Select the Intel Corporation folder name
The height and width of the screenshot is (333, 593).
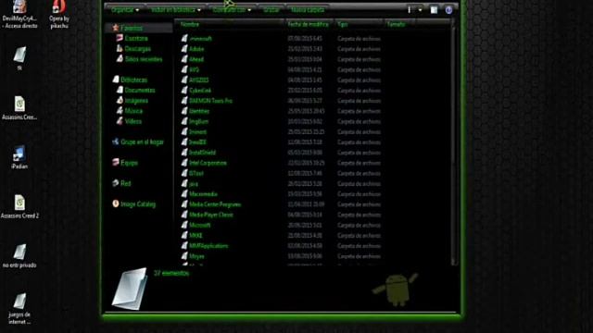click(208, 163)
